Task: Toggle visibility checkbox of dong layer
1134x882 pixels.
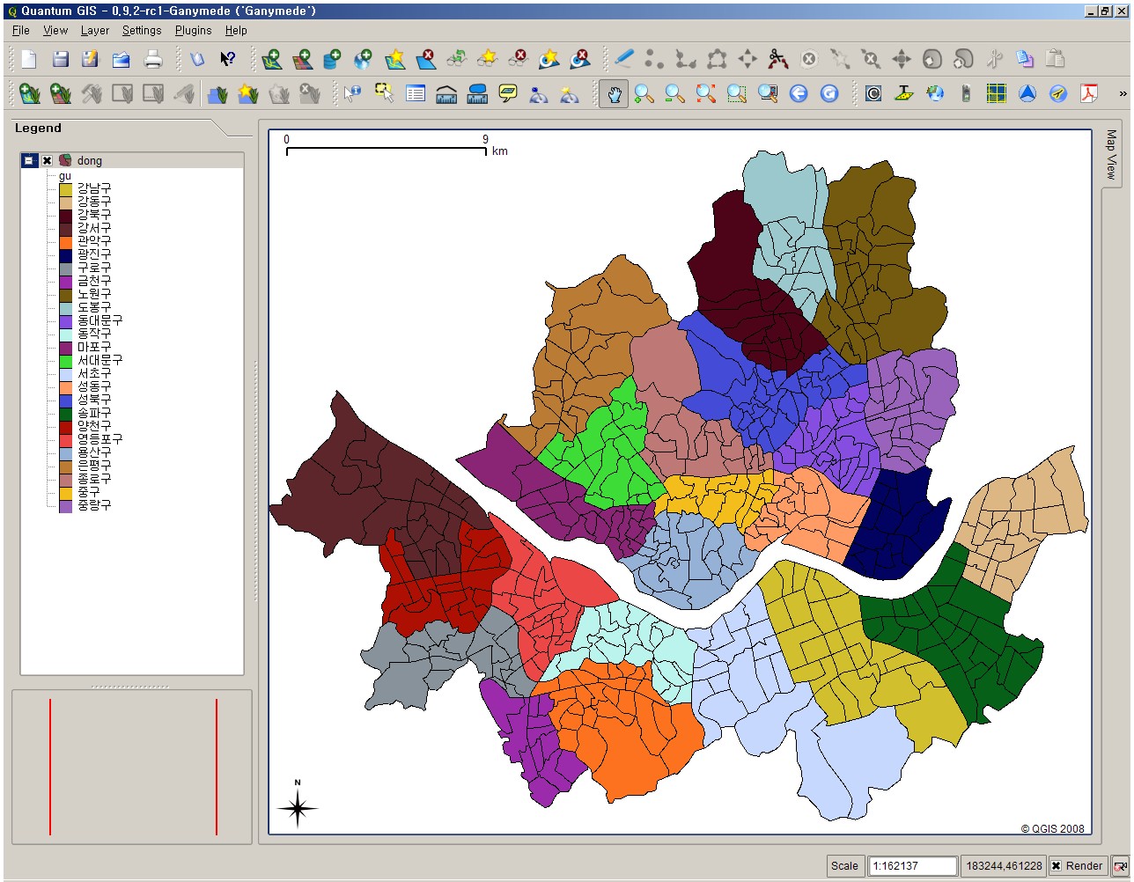Action: tap(48, 160)
